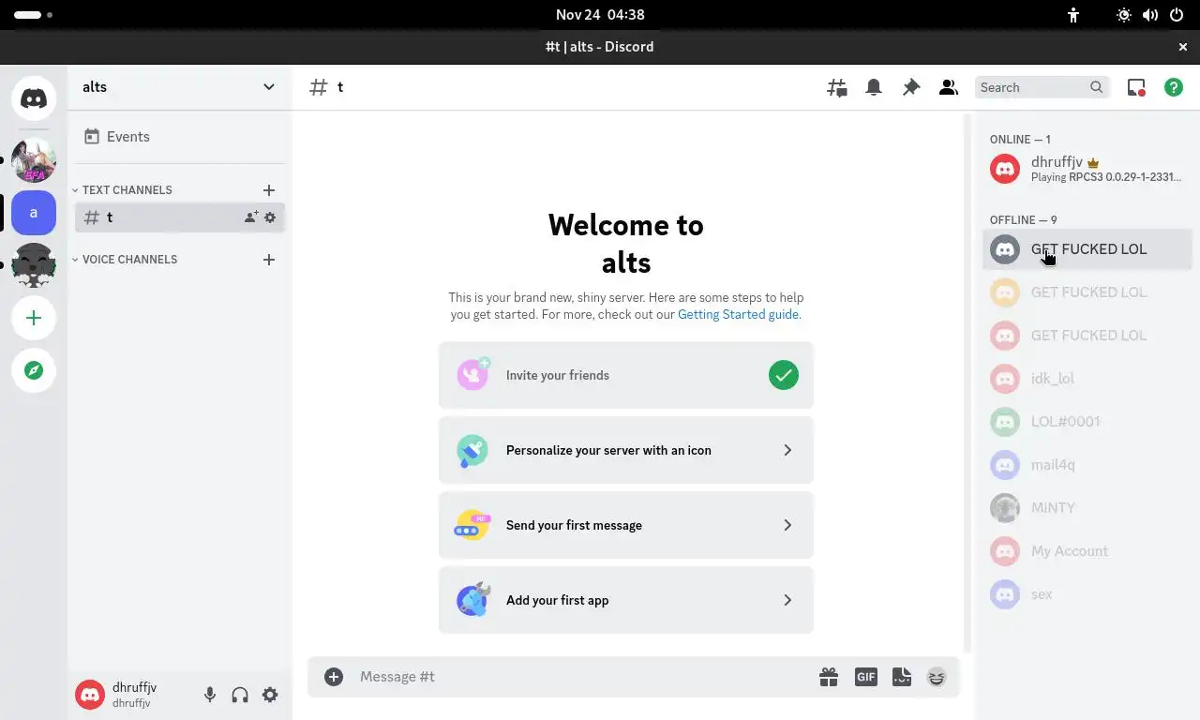
Task: Open member LOL#0001 profile
Action: click(x=1087, y=421)
